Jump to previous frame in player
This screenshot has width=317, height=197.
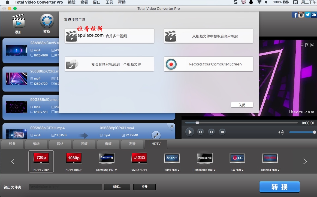tap(201, 132)
